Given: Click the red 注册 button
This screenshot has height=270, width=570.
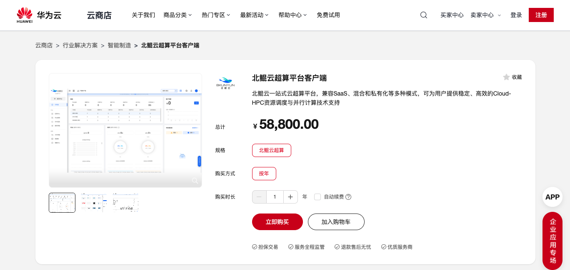Looking at the screenshot, I should tap(541, 15).
